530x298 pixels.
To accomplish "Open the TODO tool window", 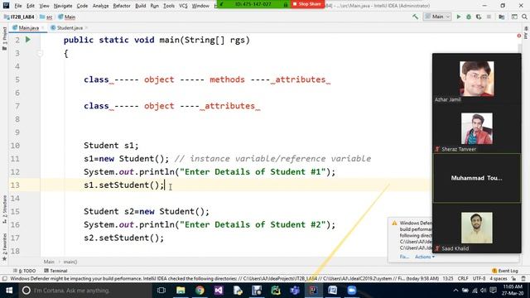I will click(x=24, y=271).
